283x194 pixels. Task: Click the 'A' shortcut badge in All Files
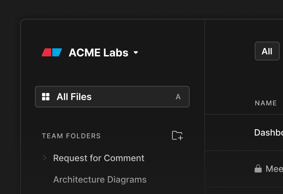click(x=178, y=97)
